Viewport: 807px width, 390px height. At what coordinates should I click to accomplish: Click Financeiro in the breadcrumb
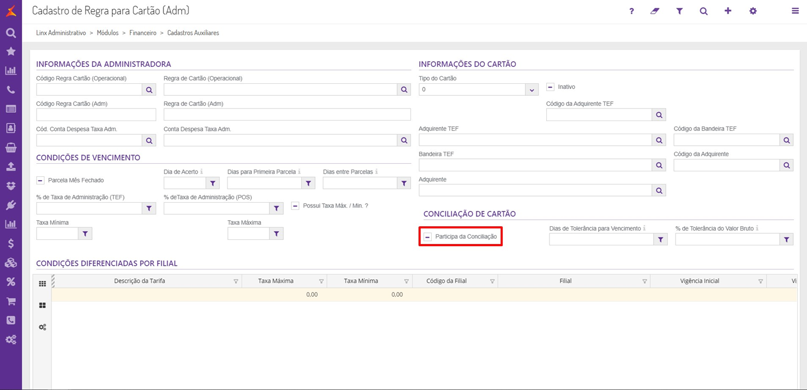coord(143,33)
